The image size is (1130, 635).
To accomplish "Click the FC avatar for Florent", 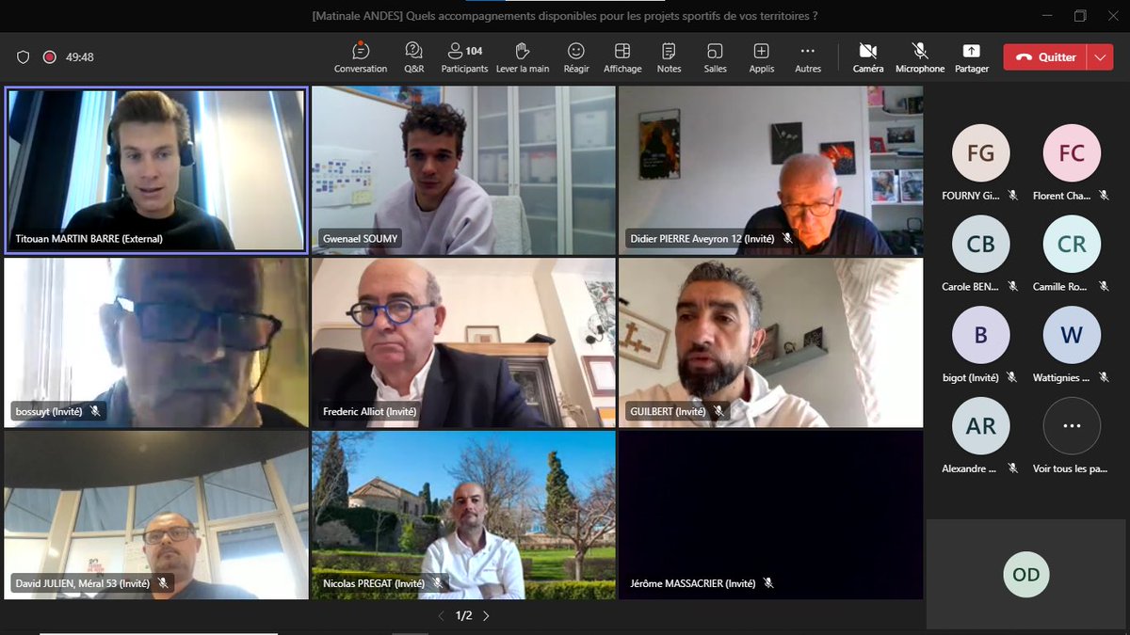I will click(x=1072, y=152).
